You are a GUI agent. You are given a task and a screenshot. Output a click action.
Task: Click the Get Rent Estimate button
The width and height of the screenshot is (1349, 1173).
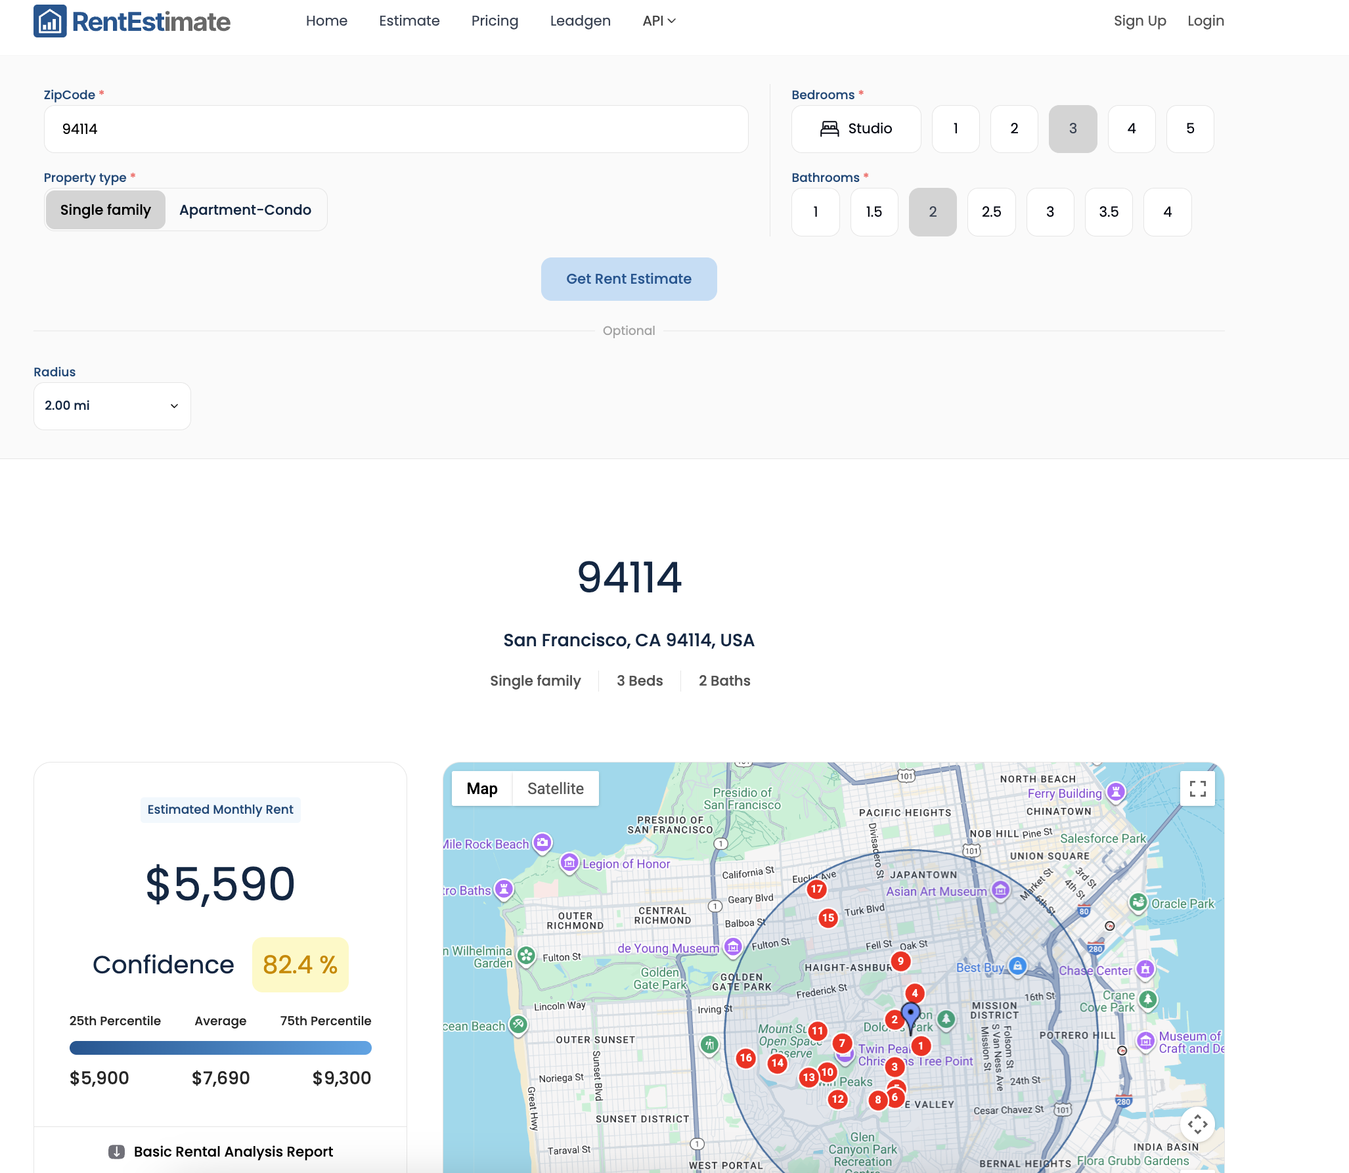tap(629, 279)
